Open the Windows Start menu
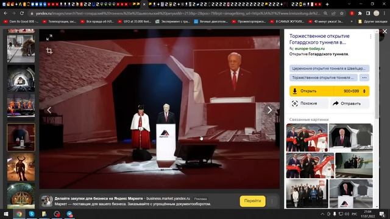 [6, 214]
